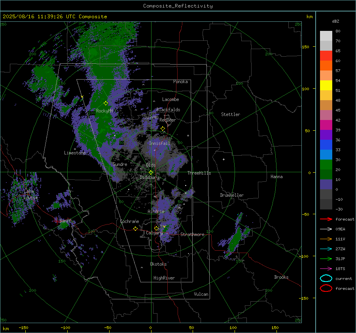Click the yellow diamond marker above RockyMH
The width and height of the screenshot is (356, 333).
tap(106, 103)
